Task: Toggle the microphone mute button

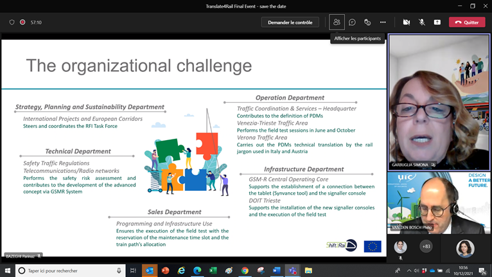Action: point(422,22)
